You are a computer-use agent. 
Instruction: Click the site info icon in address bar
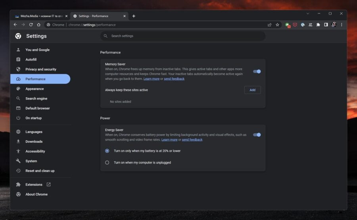click(48, 25)
